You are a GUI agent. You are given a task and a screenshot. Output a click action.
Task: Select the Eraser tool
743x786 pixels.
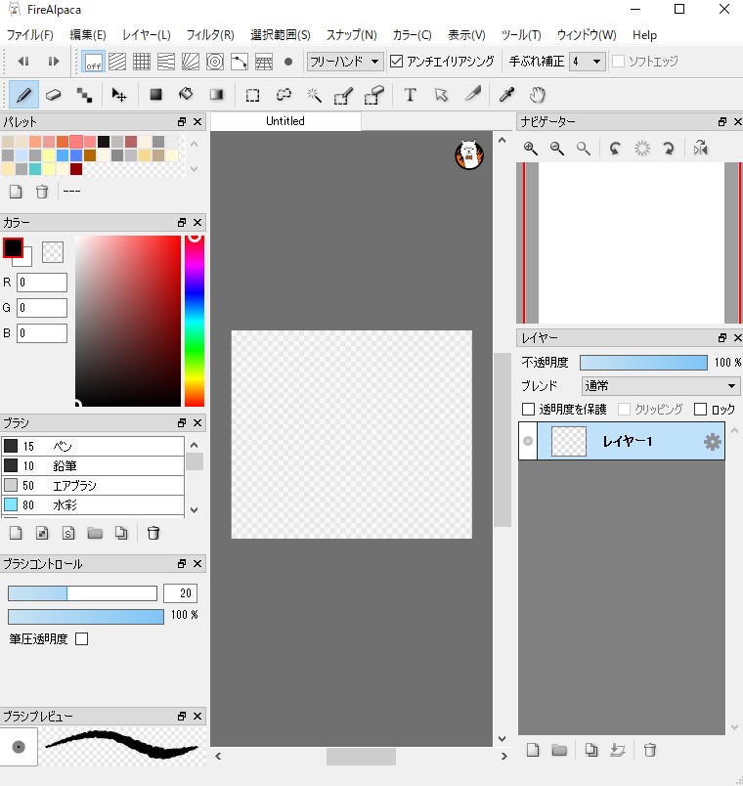[x=53, y=95]
